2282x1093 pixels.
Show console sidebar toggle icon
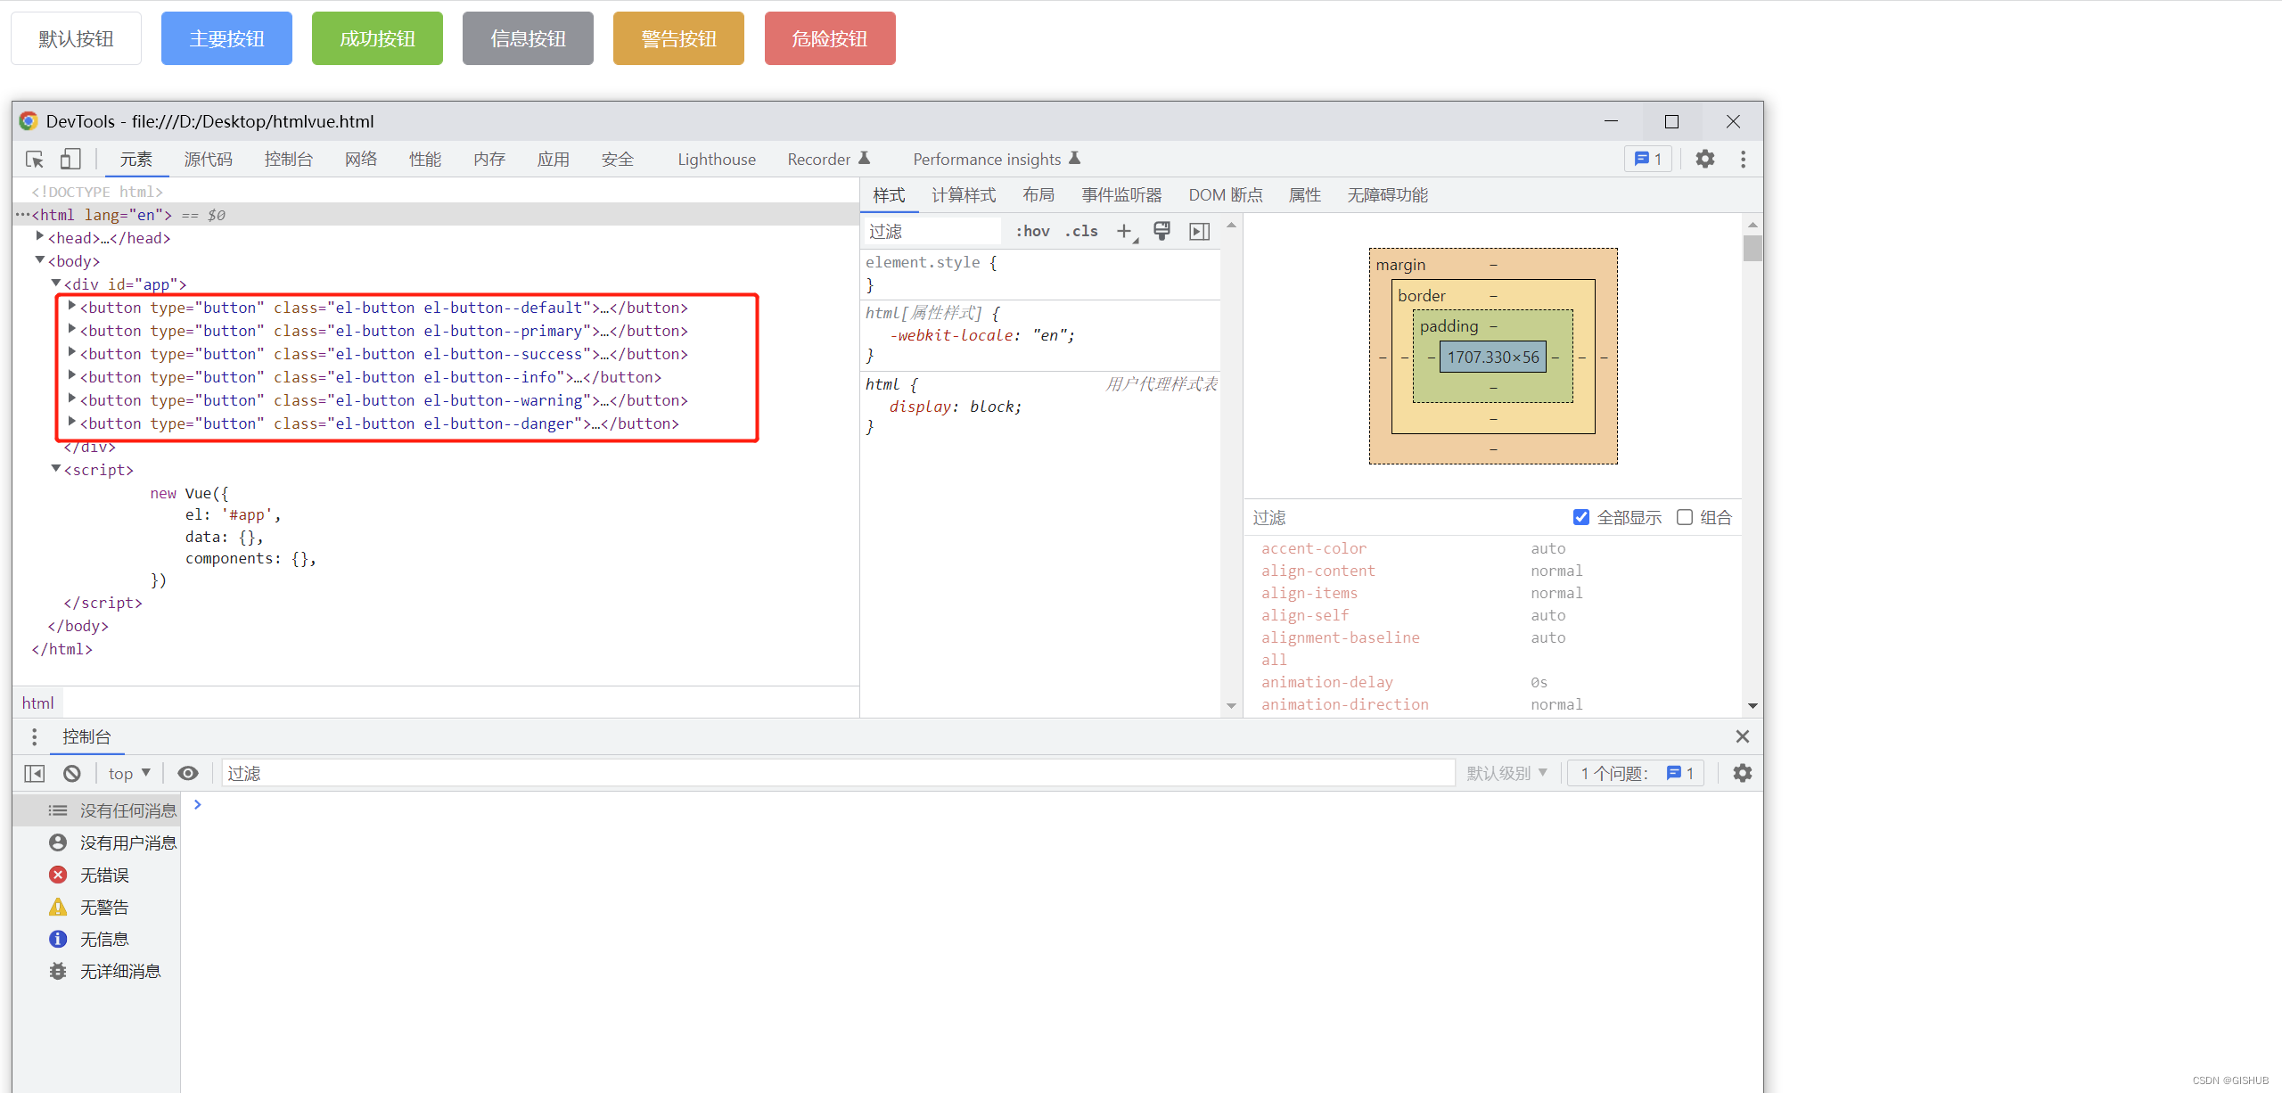[x=35, y=773]
